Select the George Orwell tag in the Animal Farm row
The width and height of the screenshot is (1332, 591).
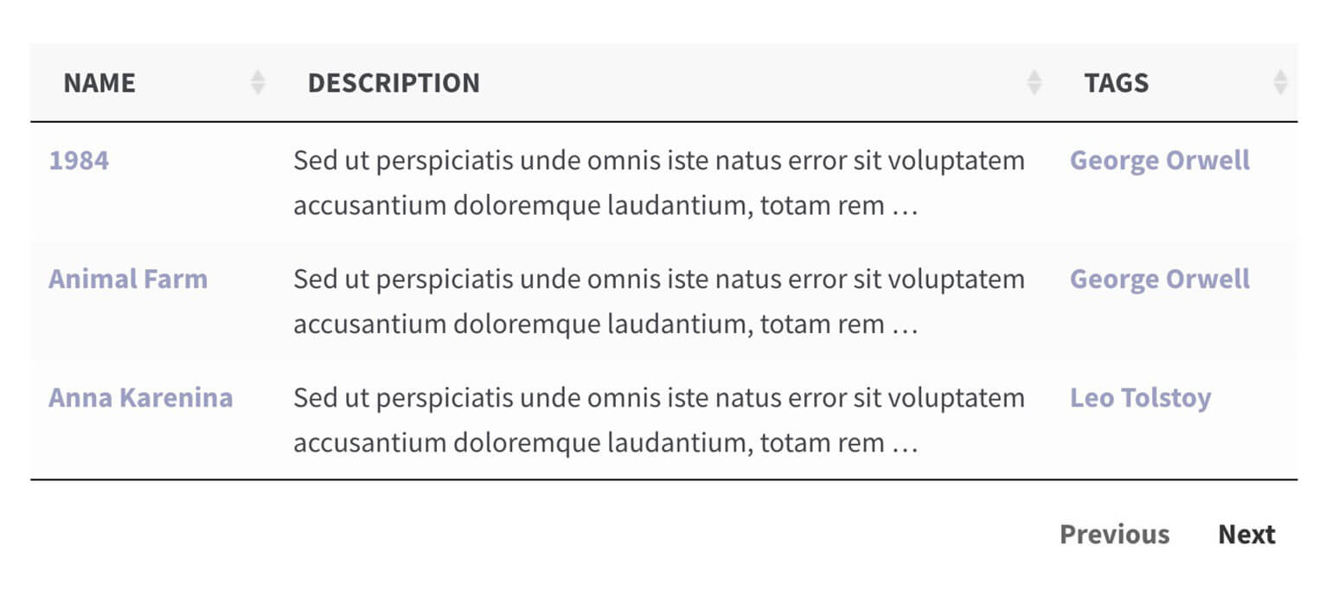(1160, 279)
